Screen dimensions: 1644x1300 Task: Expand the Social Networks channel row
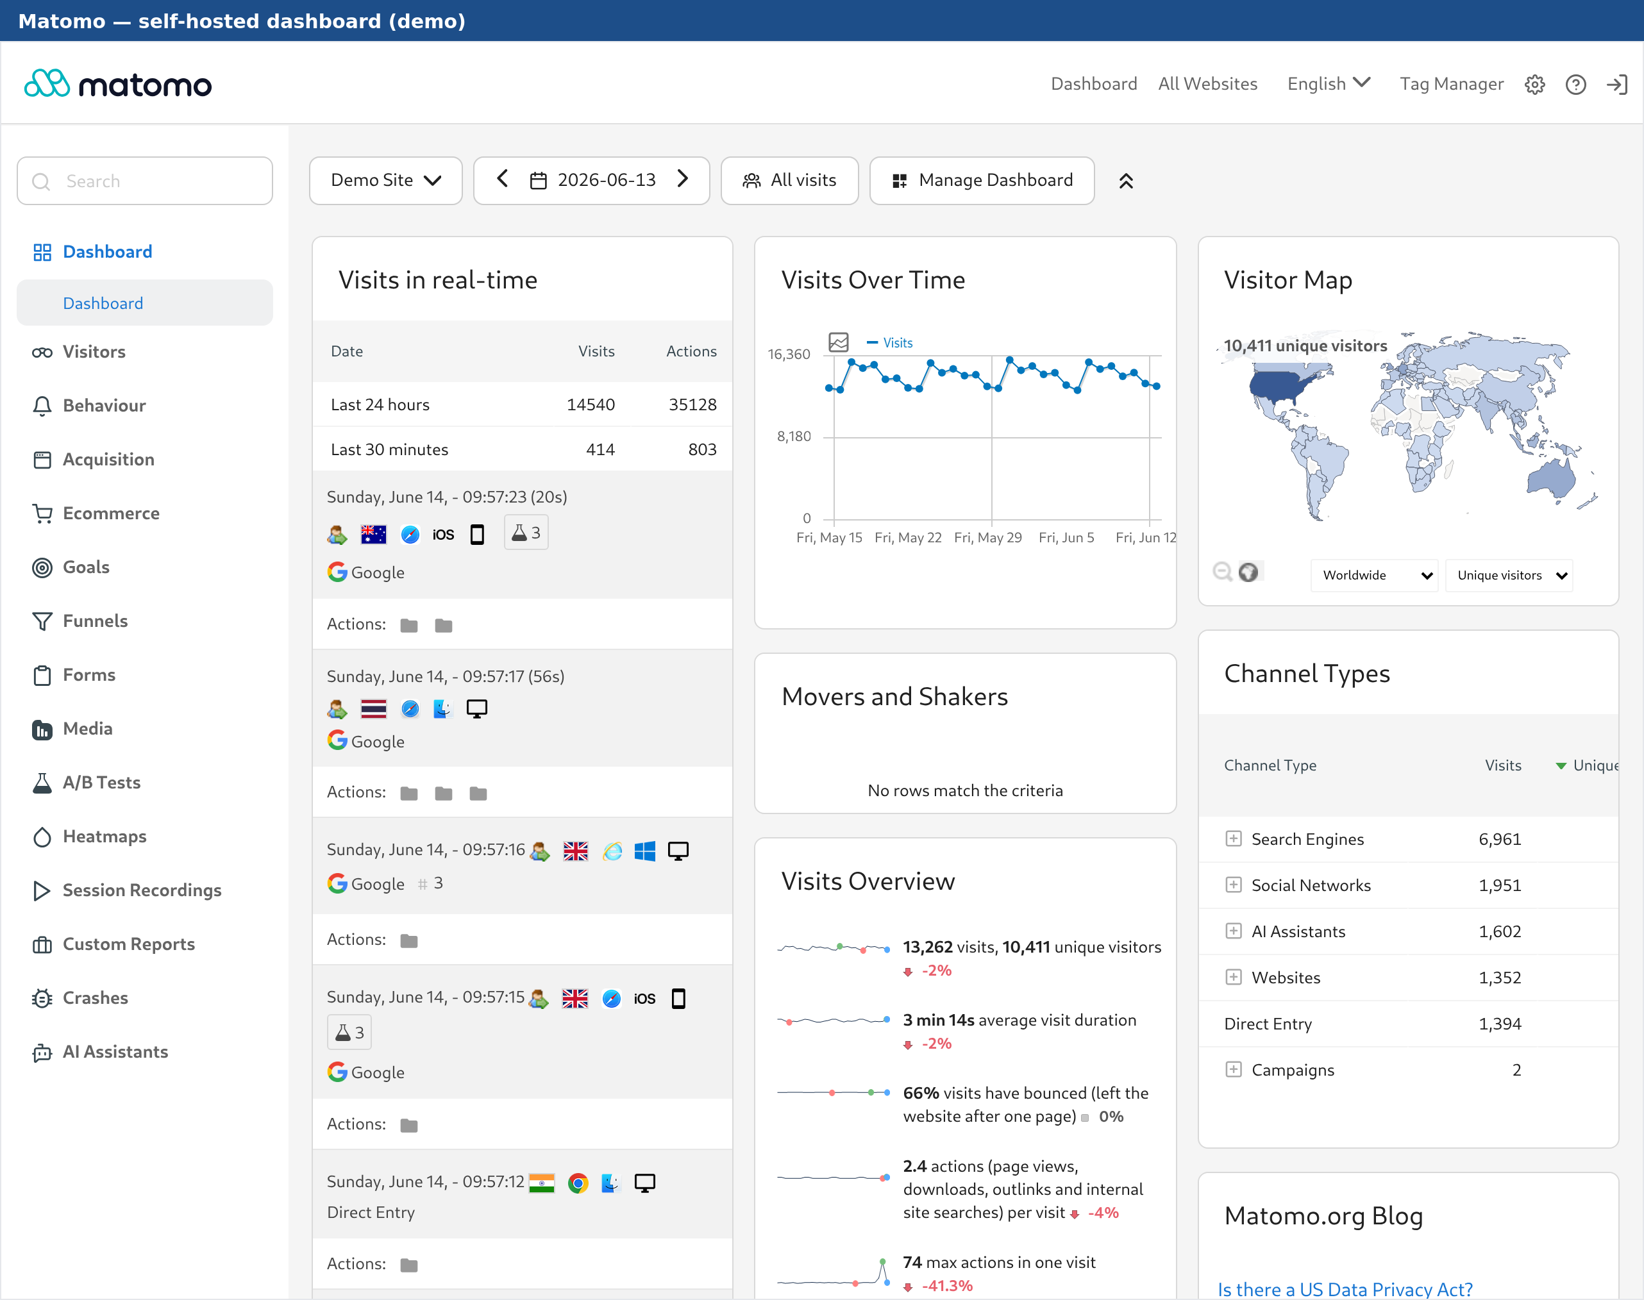coord(1233,885)
